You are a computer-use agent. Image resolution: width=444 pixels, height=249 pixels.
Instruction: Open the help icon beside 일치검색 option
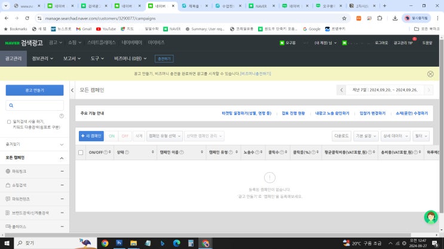62,116
